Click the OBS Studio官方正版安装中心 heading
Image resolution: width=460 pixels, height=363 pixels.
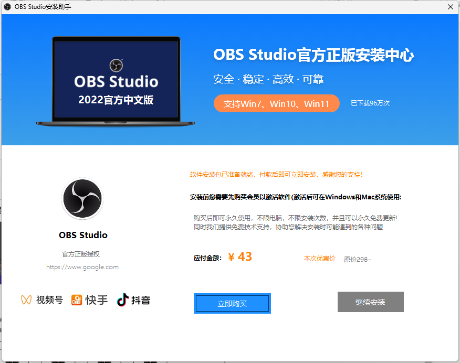tap(313, 55)
